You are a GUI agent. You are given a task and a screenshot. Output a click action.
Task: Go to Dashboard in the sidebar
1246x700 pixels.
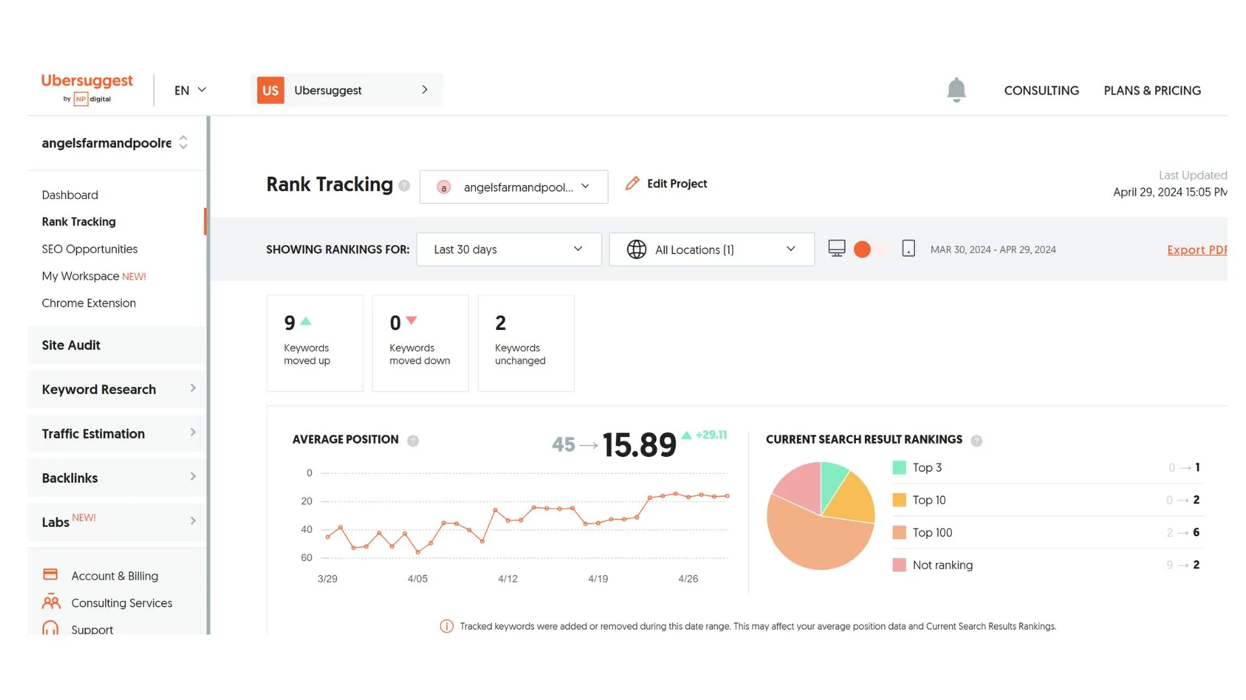pos(70,195)
